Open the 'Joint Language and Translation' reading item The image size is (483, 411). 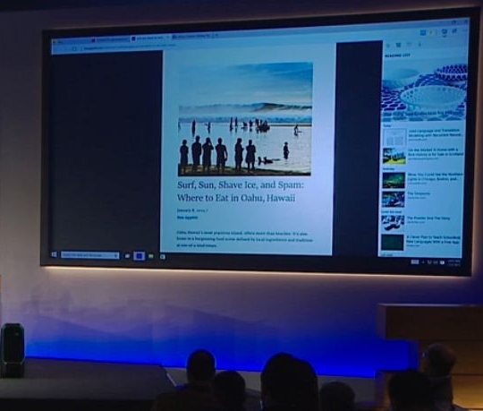[x=424, y=137]
